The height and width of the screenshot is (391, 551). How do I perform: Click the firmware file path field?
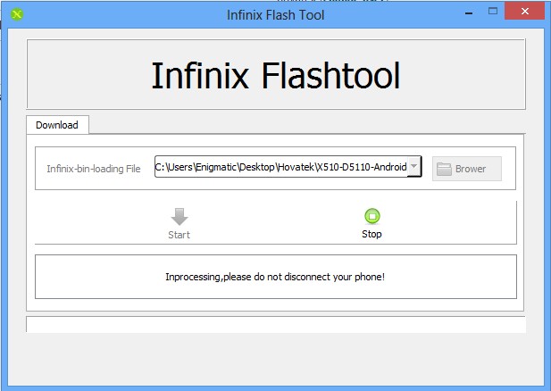pyautogui.click(x=281, y=167)
